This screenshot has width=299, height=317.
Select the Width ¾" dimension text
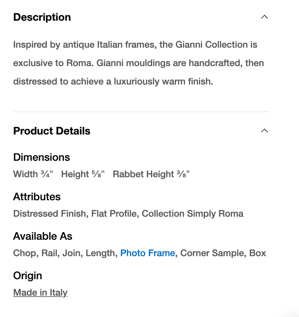(33, 174)
